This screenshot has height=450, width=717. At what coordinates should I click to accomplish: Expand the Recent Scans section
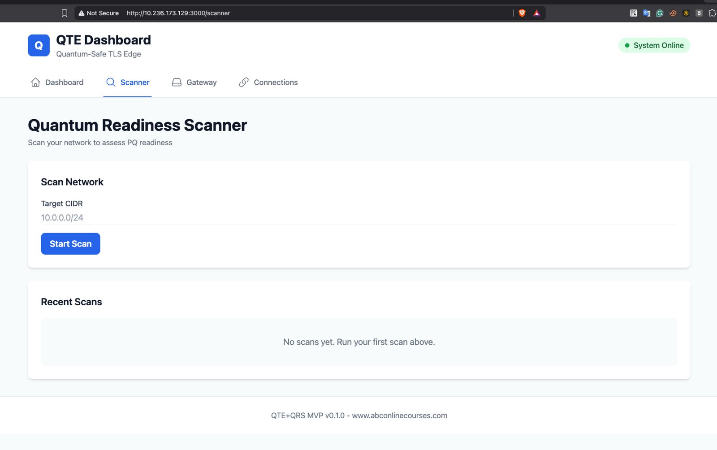coord(71,302)
